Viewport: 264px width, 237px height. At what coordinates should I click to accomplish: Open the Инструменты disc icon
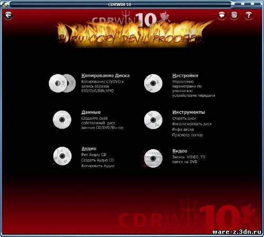point(153,120)
